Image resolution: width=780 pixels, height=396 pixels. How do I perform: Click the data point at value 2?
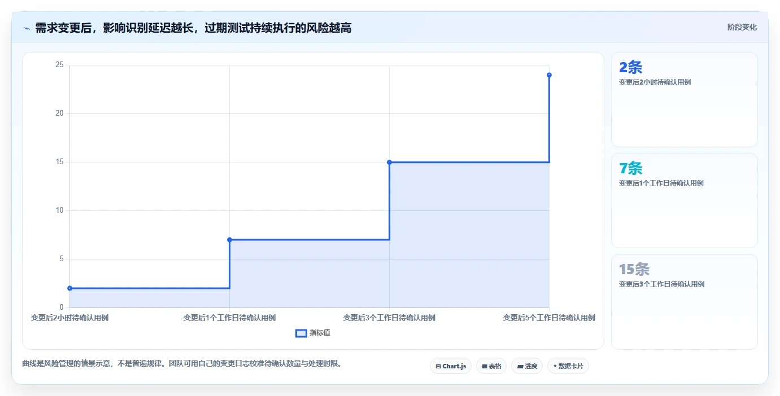70,288
